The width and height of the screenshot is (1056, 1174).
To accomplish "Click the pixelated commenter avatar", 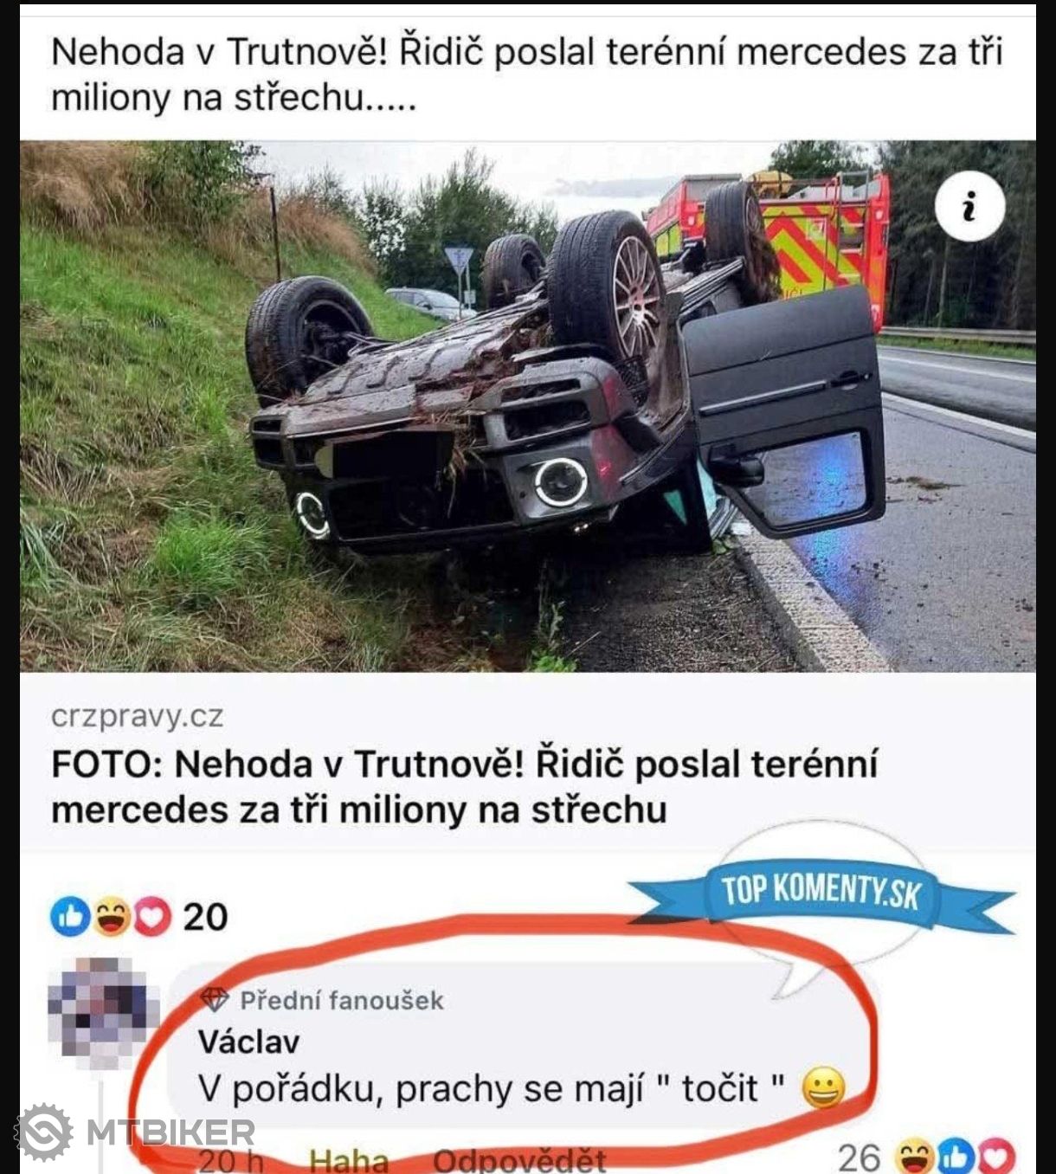I will pyautogui.click(x=103, y=1013).
